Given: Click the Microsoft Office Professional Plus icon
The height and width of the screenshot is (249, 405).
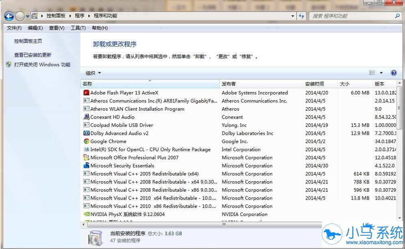Looking at the screenshot, I should (86, 157).
